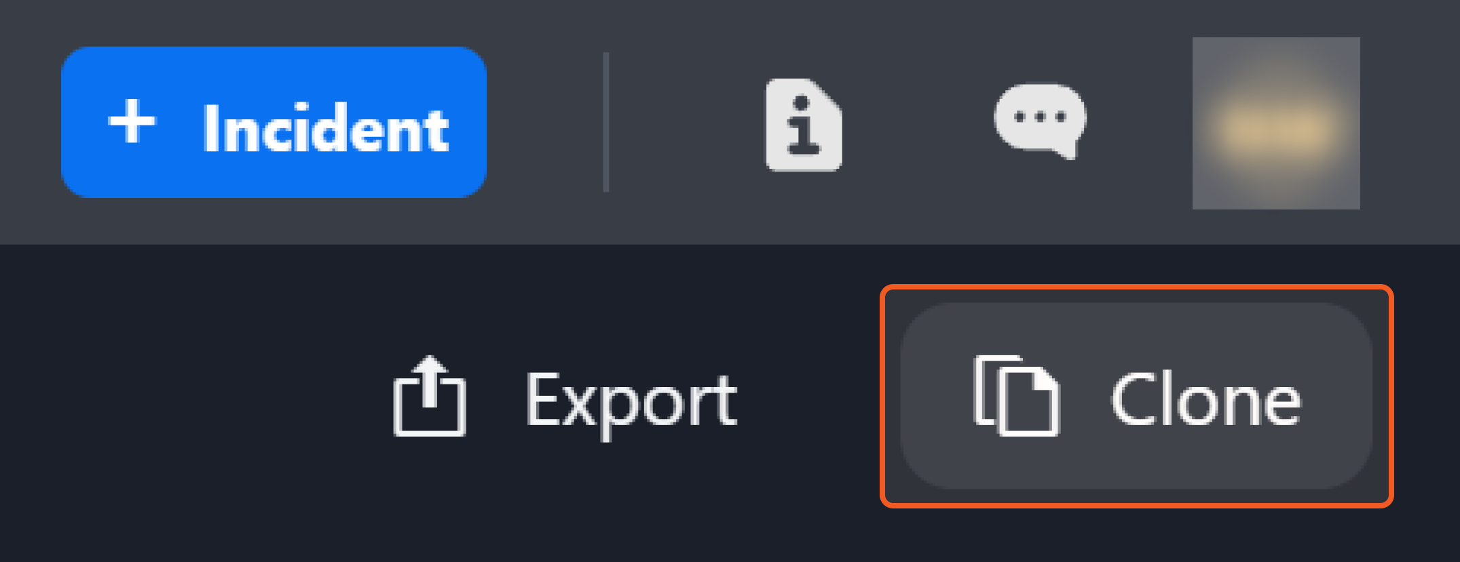Show information via the "i" page icon
This screenshot has height=562, width=1460.
(x=804, y=124)
